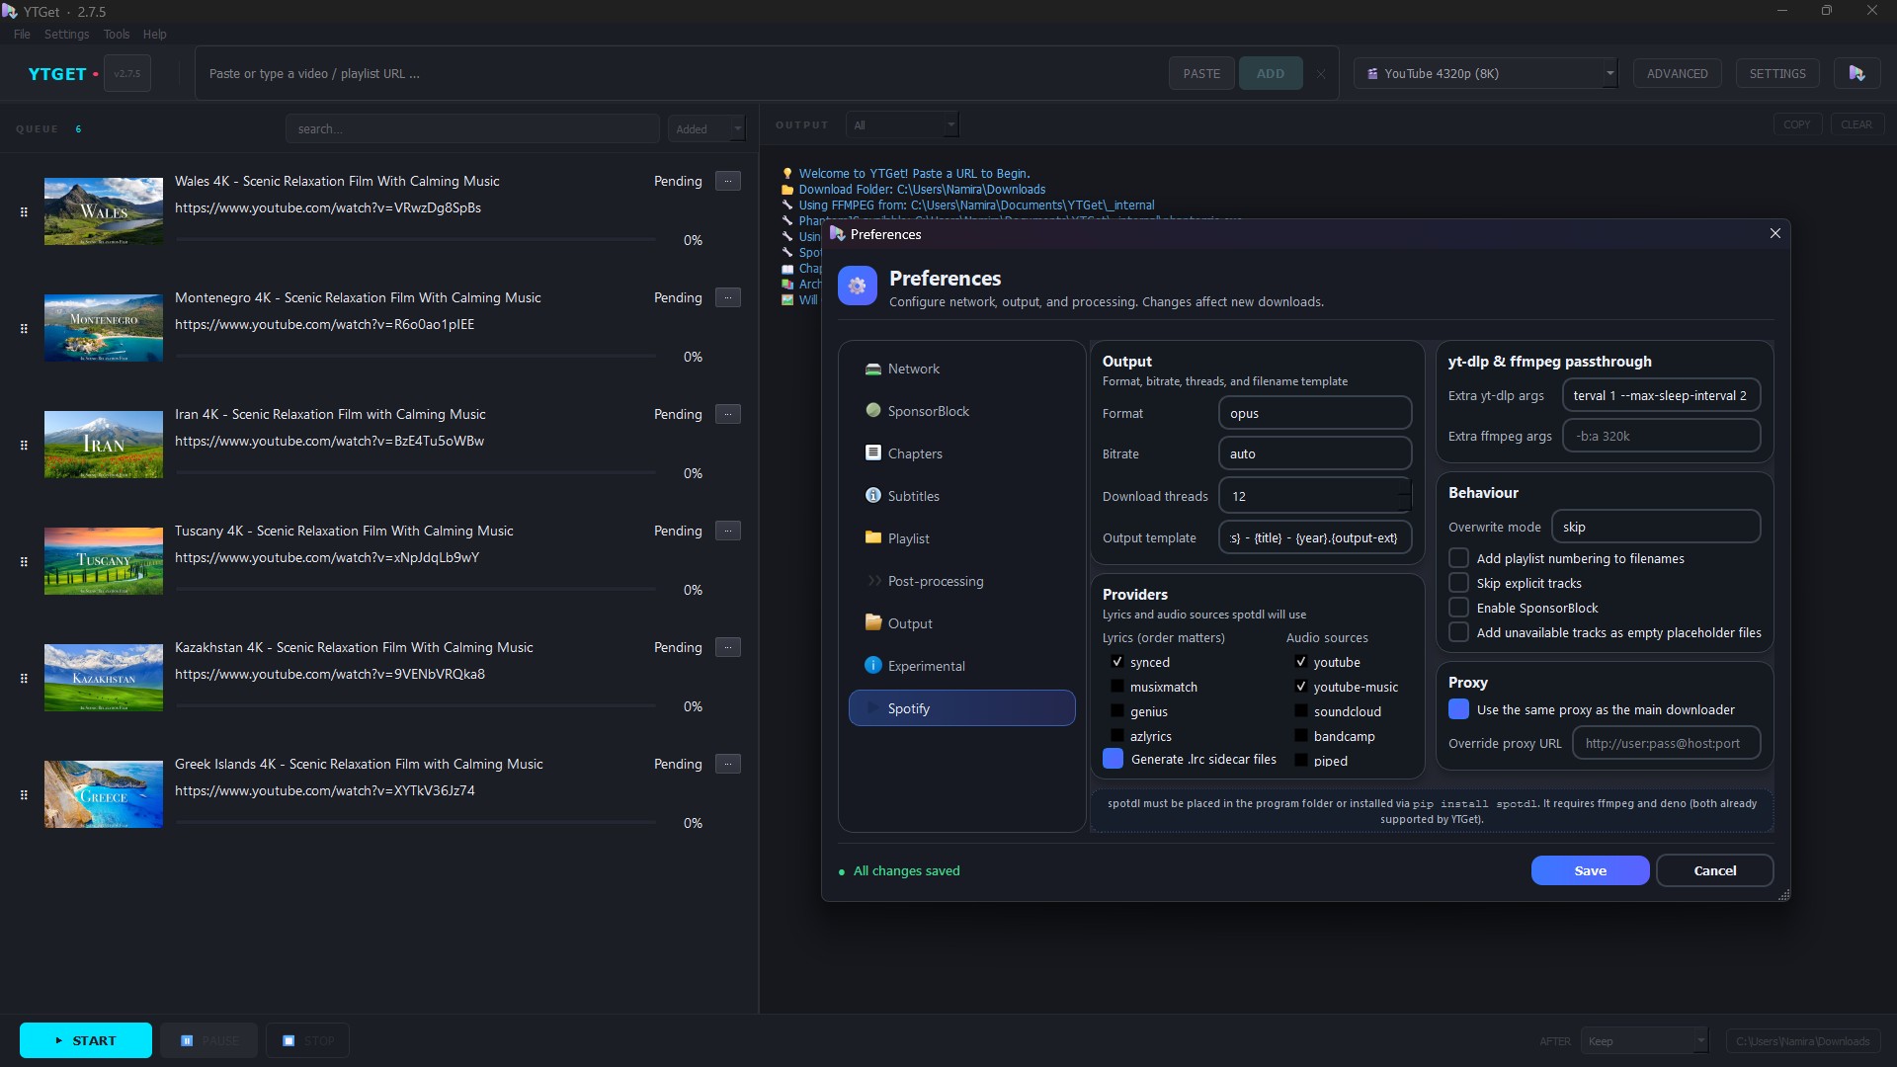Click the Subtitles info icon
Viewport: 1897px width, 1067px height.
872,495
